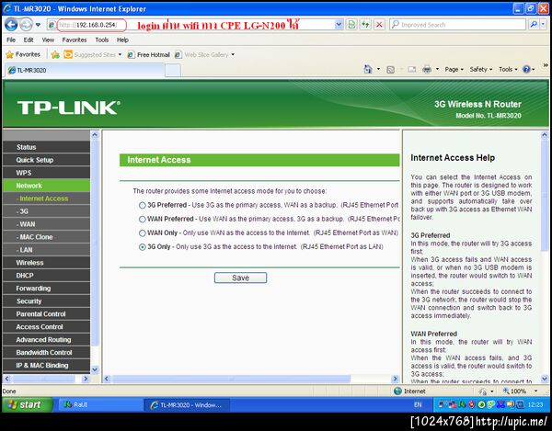Open the Forwarding sidebar section
This screenshot has width=552, height=431.
click(46, 289)
